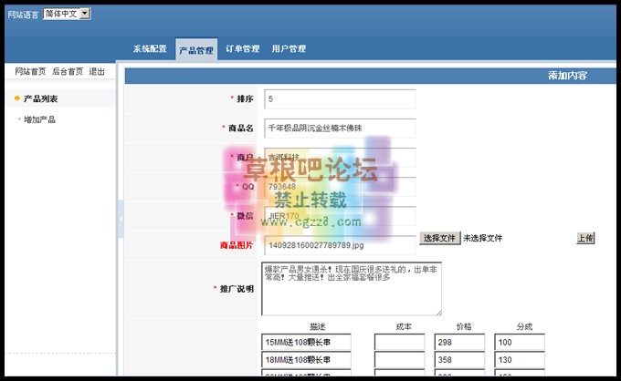Click the 成本 field in the 18MM row
The width and height of the screenshot is (621, 381).
pyautogui.click(x=400, y=360)
